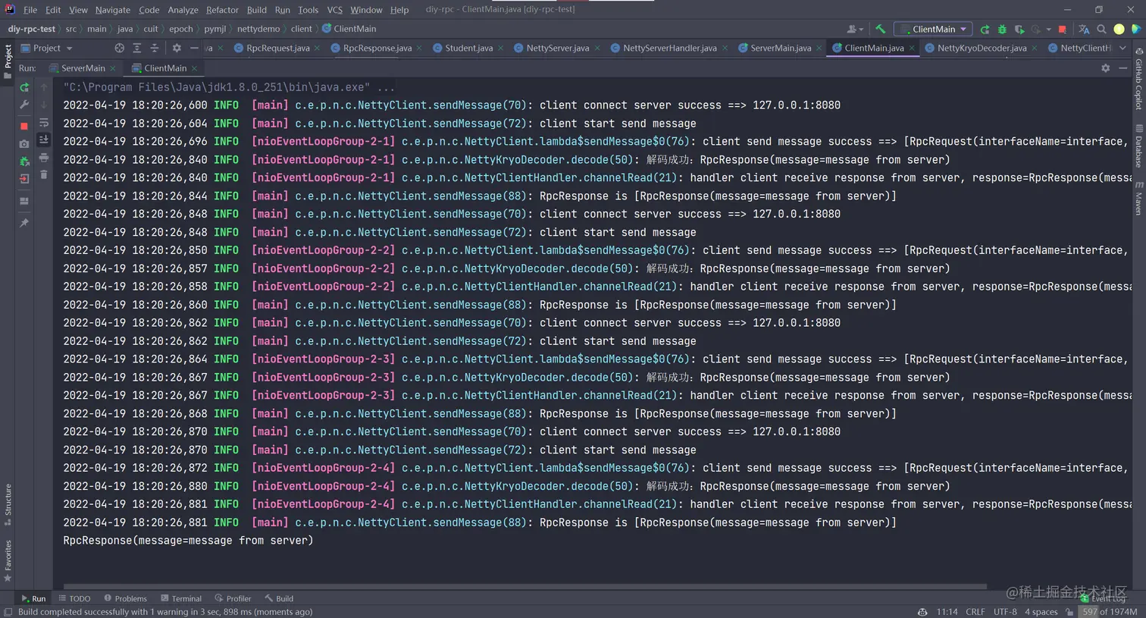Screen dimensions: 1146x618
Task: Click UTF-8 encoding in status bar
Action: coord(1005,611)
